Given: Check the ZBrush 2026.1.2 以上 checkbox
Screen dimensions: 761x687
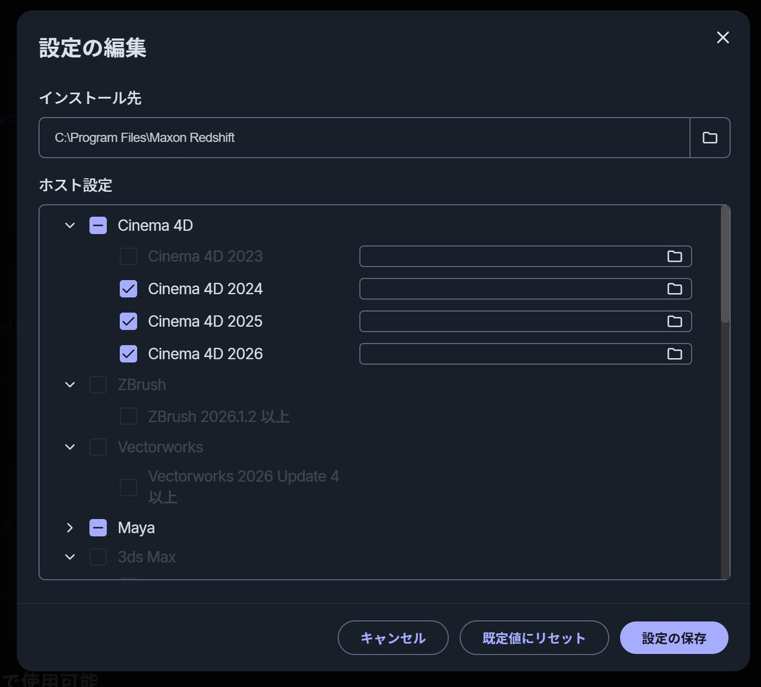Looking at the screenshot, I should coord(128,416).
